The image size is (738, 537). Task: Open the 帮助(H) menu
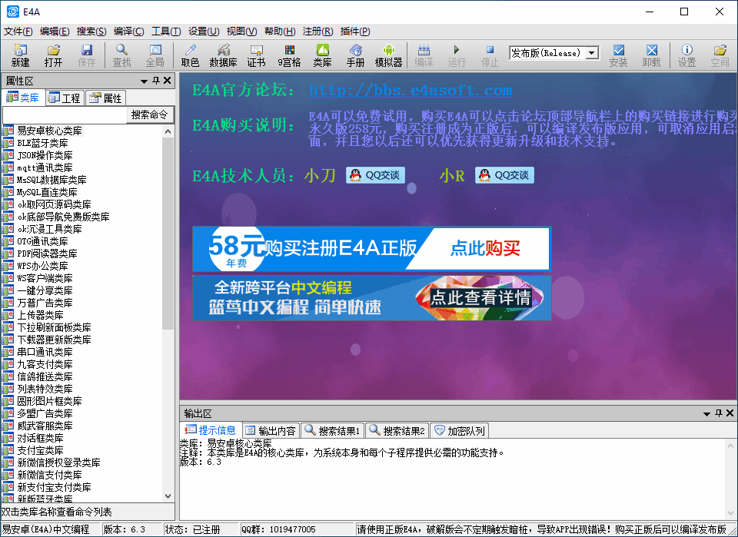[x=280, y=31]
